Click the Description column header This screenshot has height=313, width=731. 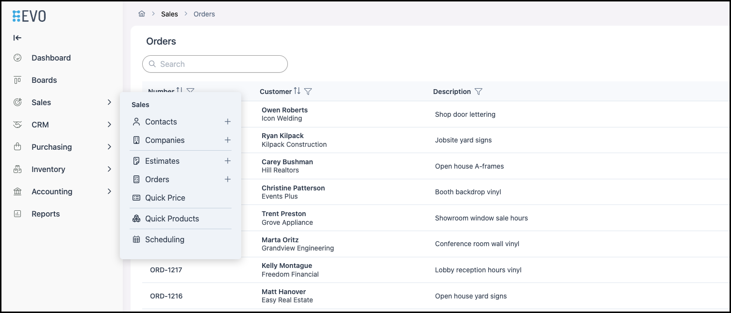click(452, 92)
